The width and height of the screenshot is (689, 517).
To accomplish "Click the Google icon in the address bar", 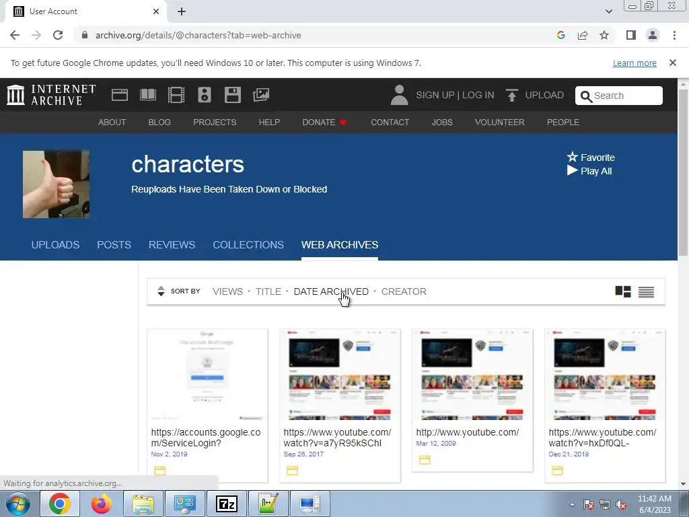I will coord(561,35).
